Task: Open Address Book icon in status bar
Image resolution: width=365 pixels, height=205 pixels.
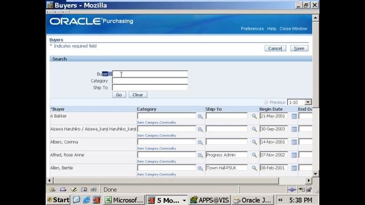Action: click(84, 190)
